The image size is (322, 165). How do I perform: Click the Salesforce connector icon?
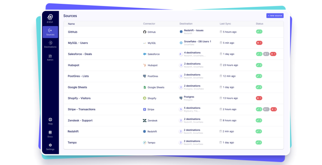[x=145, y=54]
